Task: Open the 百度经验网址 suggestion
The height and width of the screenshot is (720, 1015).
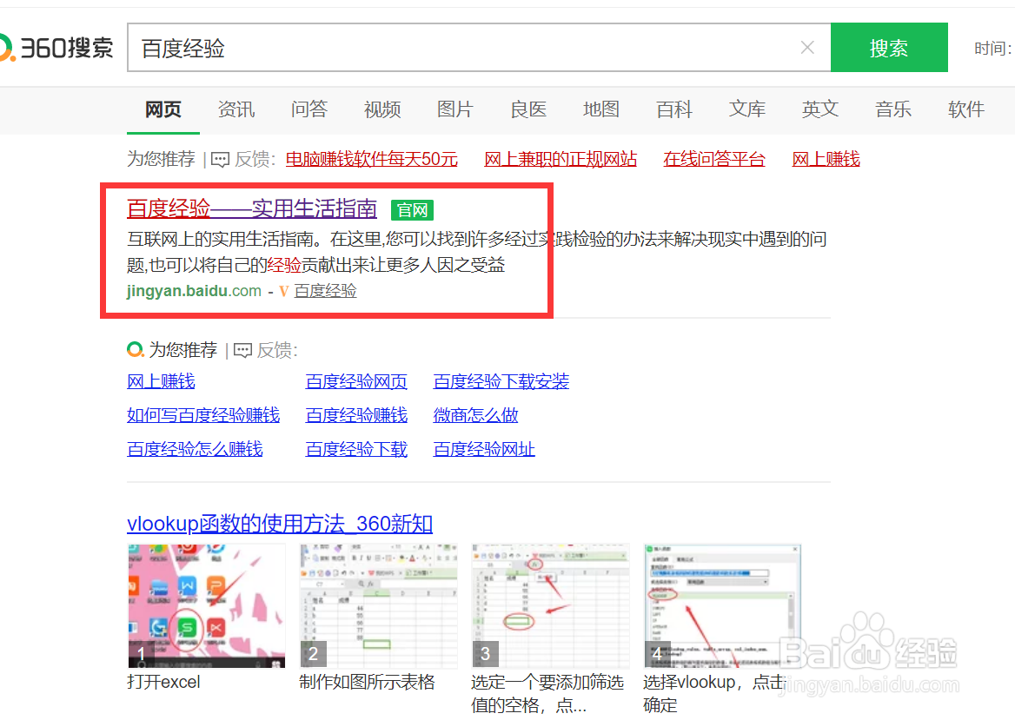Action: coord(484,449)
